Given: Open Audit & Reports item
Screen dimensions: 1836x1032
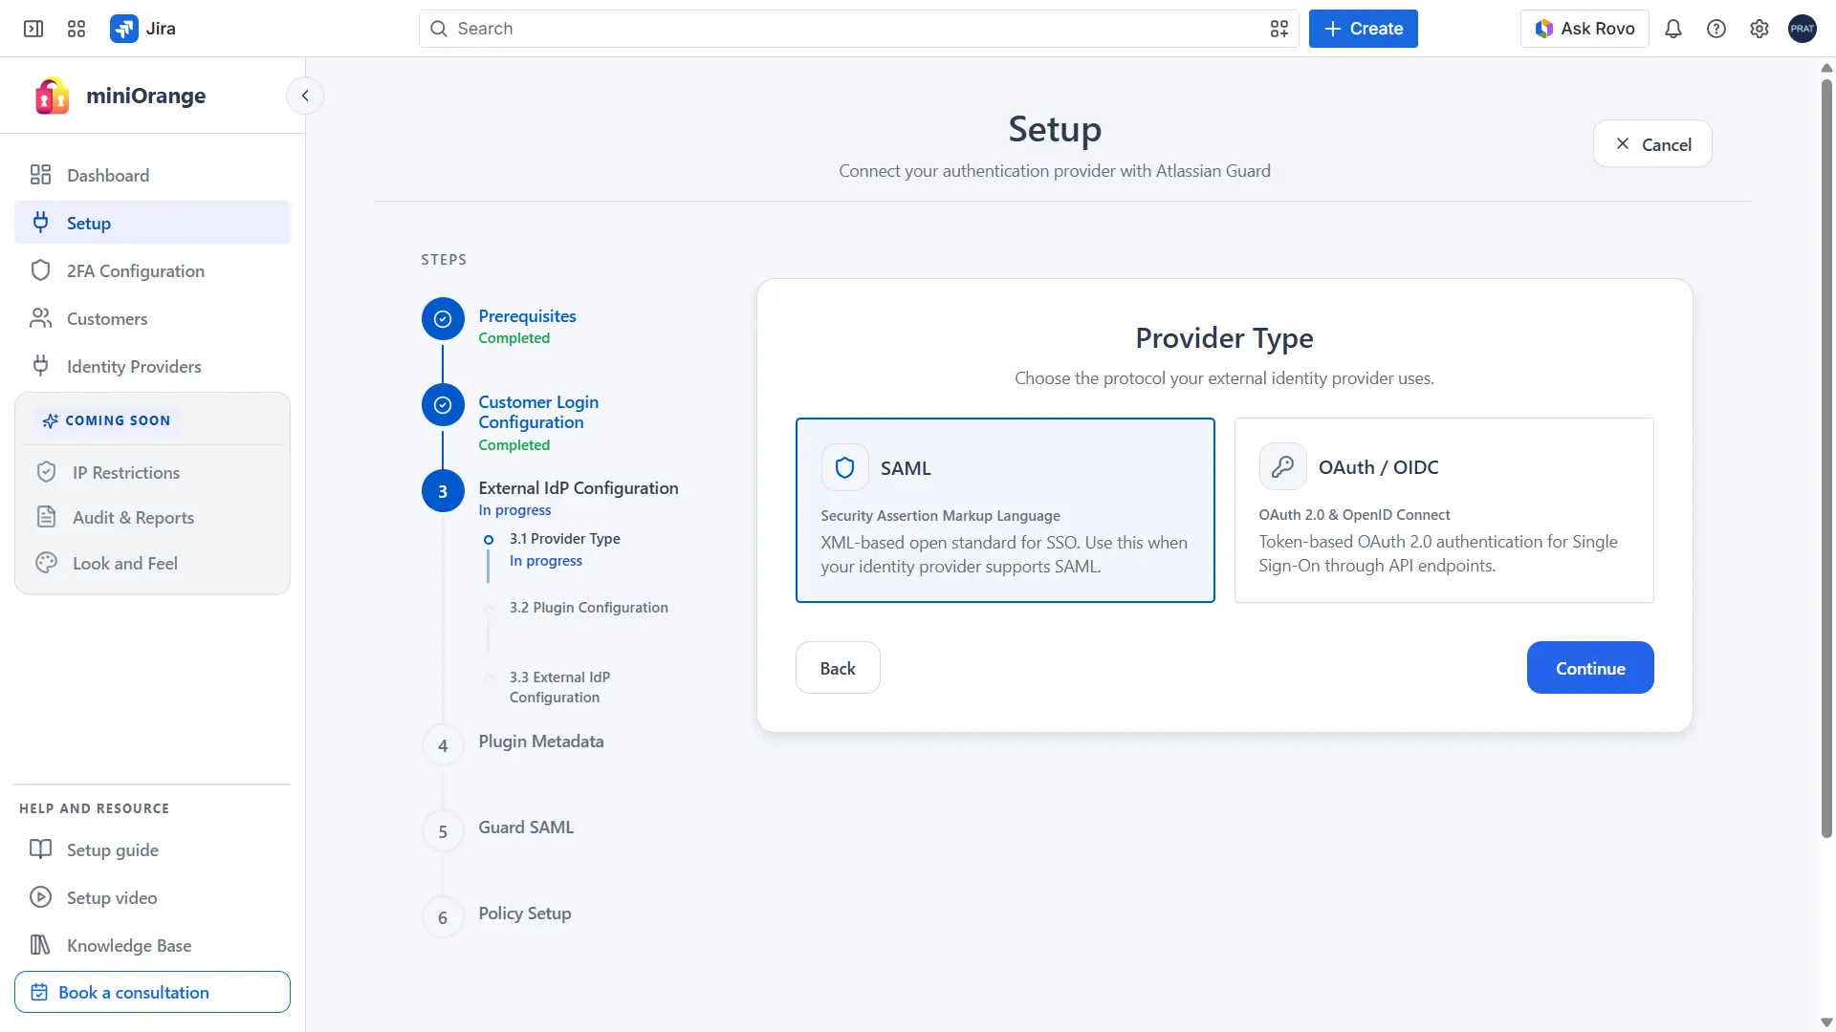Looking at the screenshot, I should click(152, 517).
